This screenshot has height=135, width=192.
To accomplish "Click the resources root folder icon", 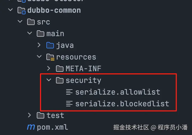I will pos(50,57).
